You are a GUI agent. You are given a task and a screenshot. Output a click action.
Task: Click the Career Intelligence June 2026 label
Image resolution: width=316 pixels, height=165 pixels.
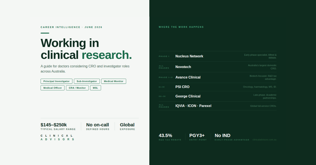coord(71,27)
